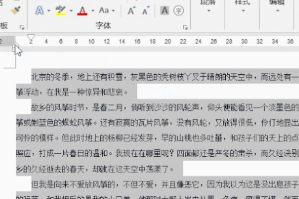Click the text 我现在在哪里呢
The height and width of the screenshot is (199, 299).
point(142,154)
